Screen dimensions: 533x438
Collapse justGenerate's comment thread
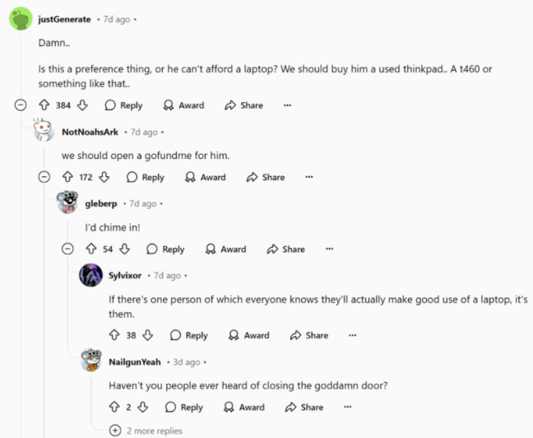(21, 105)
